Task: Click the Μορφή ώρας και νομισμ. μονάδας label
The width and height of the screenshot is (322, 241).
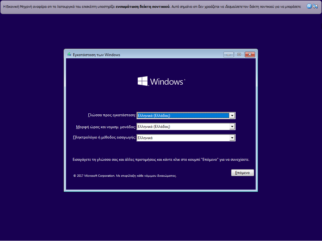Action: (x=106, y=127)
